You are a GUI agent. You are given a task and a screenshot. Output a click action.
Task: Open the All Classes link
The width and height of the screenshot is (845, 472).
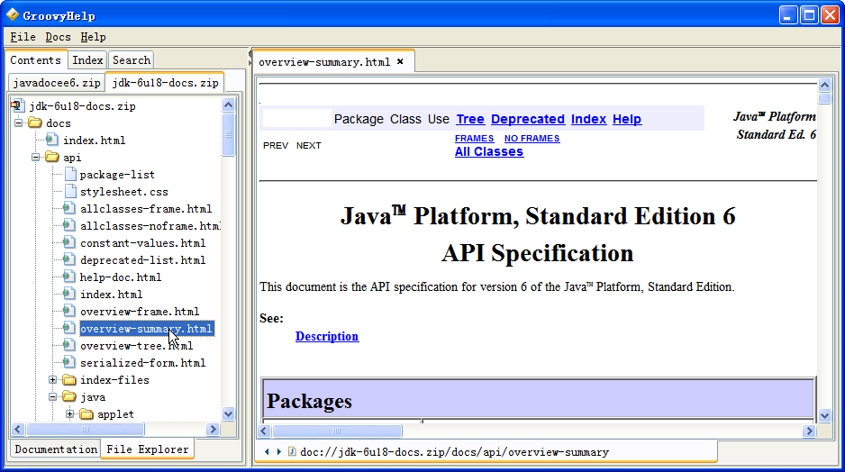[489, 152]
